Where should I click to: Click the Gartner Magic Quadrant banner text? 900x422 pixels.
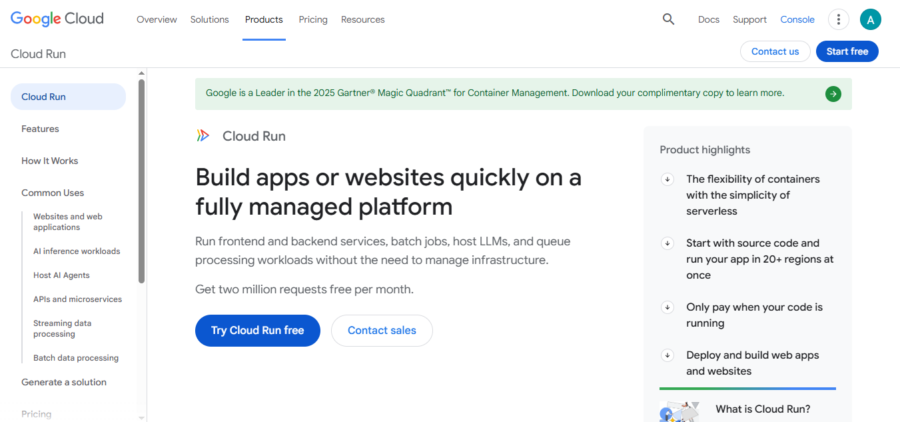495,93
